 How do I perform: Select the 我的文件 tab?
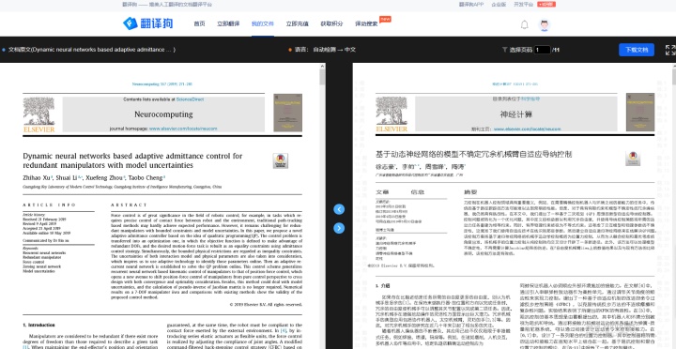pos(263,23)
